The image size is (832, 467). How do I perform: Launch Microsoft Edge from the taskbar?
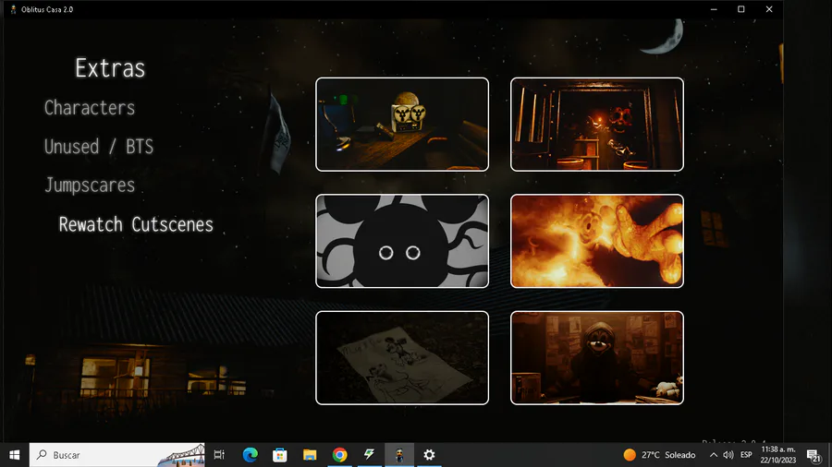click(250, 455)
